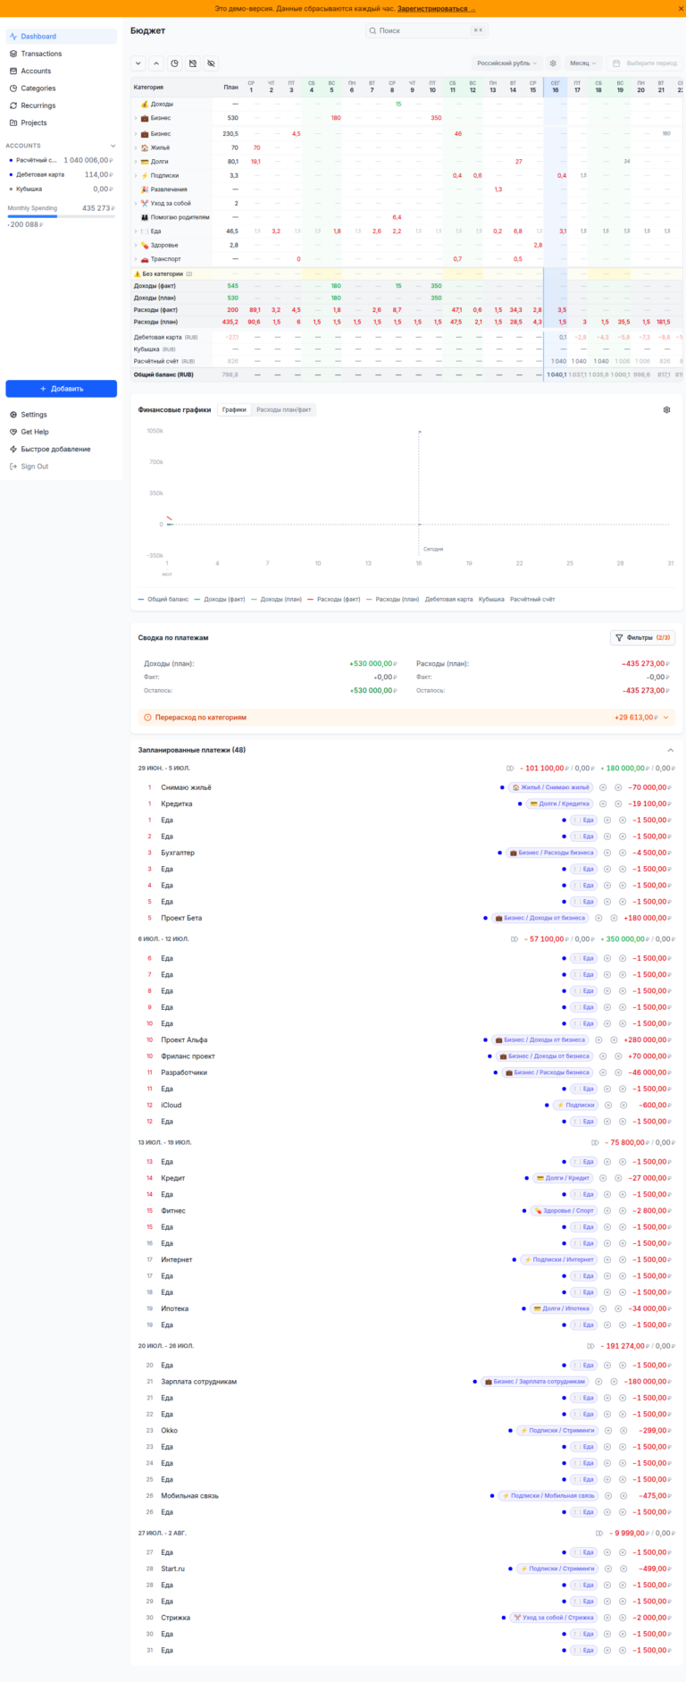Expand the Транспорт category row
Screen dimensions: 686x1682
point(136,258)
